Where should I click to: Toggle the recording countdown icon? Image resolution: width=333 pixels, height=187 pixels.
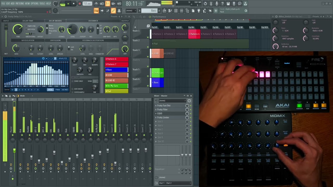click(x=108, y=4)
